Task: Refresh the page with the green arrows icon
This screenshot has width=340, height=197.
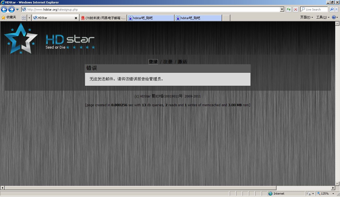Action: pyautogui.click(x=289, y=10)
